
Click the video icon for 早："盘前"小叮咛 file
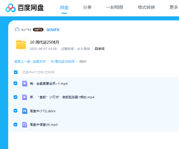coord(25,97)
